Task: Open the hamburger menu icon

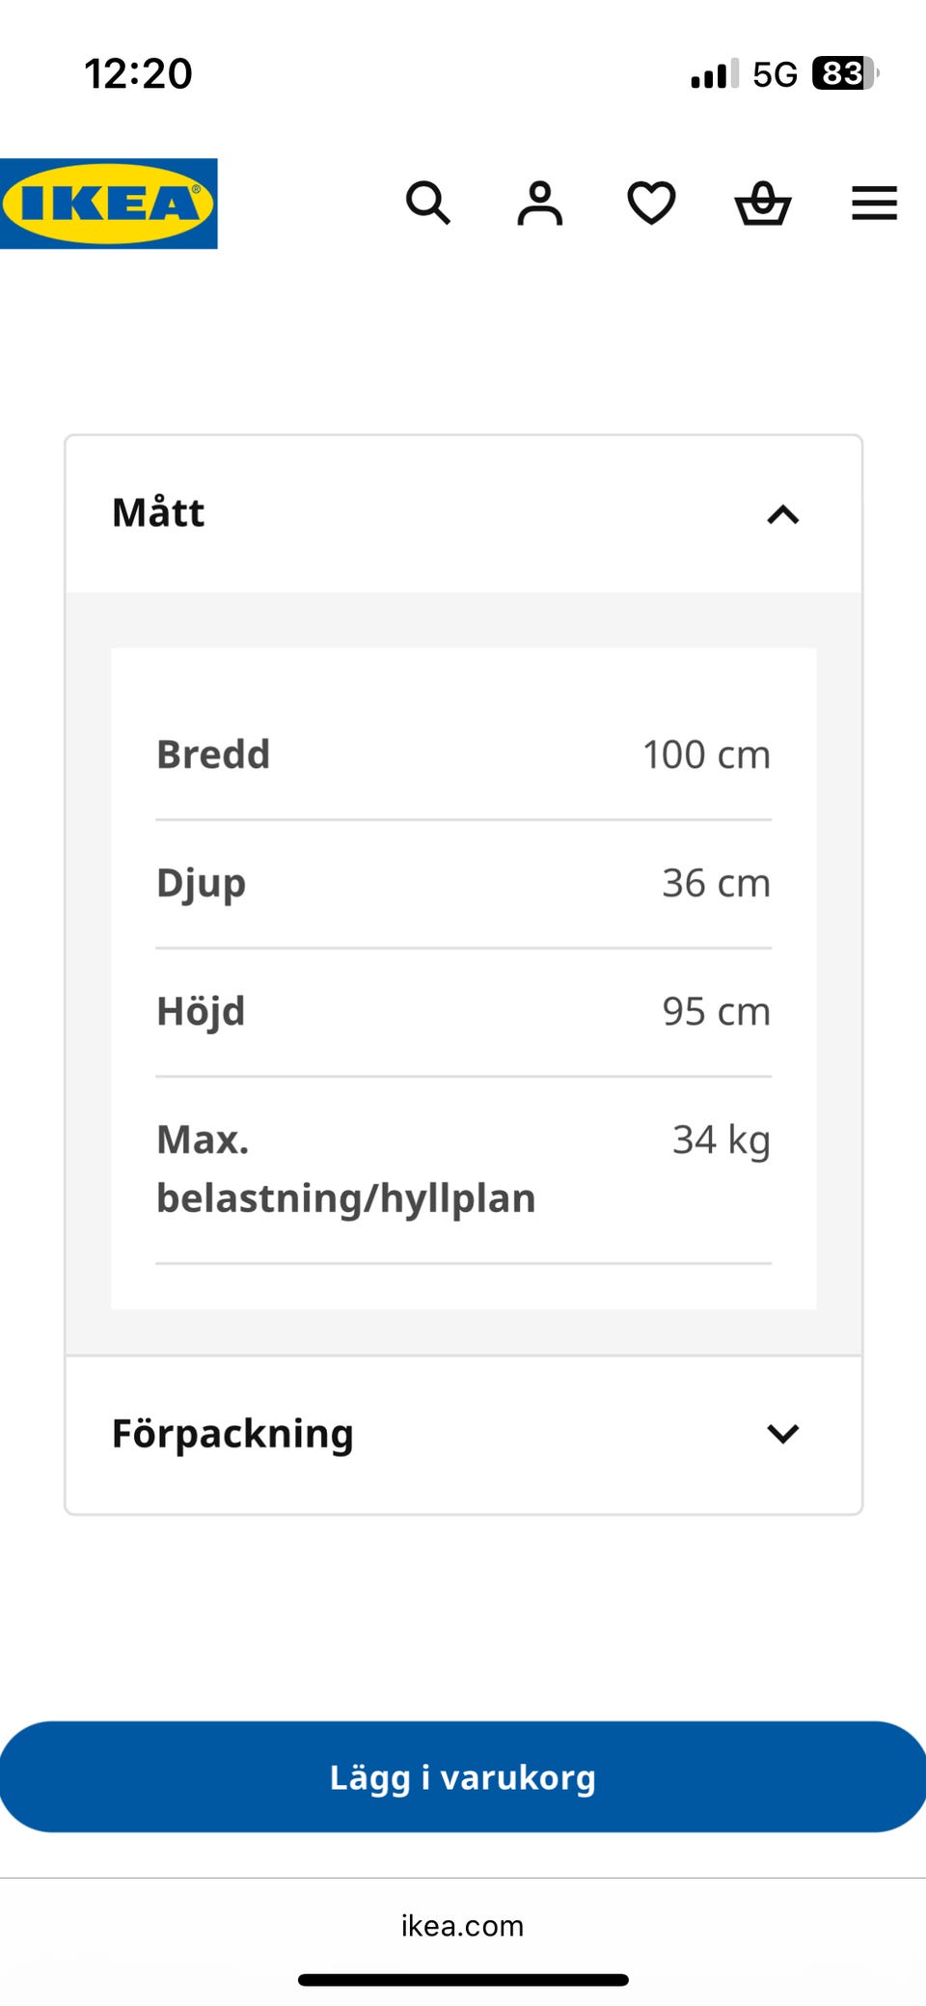Action: 875,204
